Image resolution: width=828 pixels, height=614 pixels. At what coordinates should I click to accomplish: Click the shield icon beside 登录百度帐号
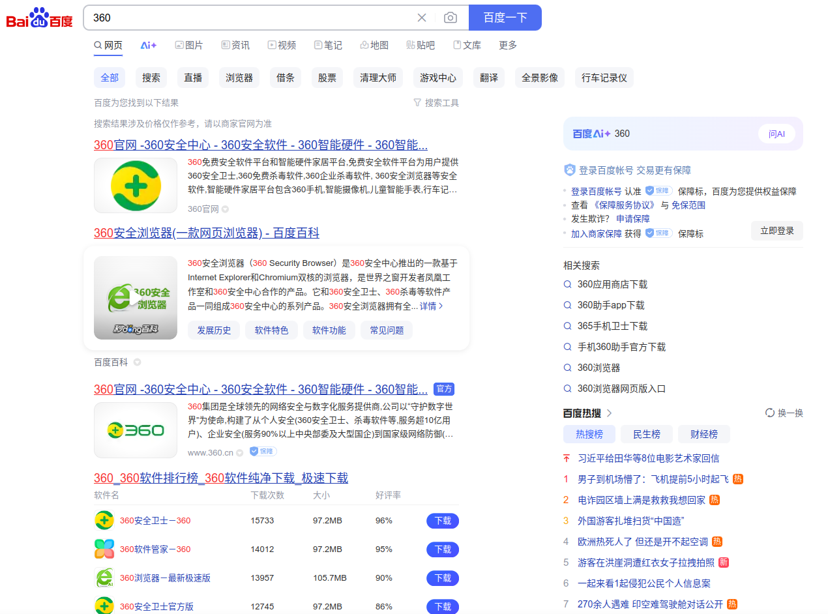(x=570, y=170)
